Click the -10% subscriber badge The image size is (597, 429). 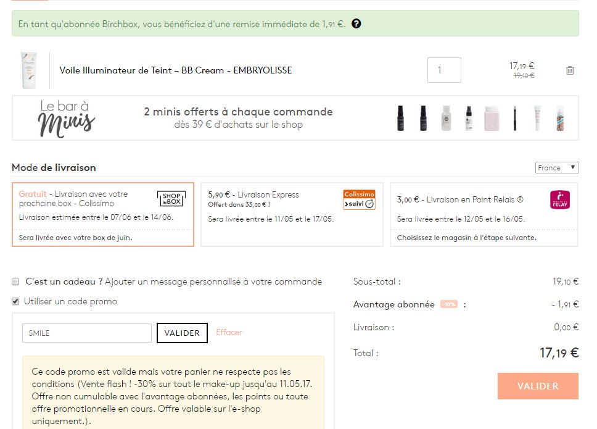click(x=449, y=304)
